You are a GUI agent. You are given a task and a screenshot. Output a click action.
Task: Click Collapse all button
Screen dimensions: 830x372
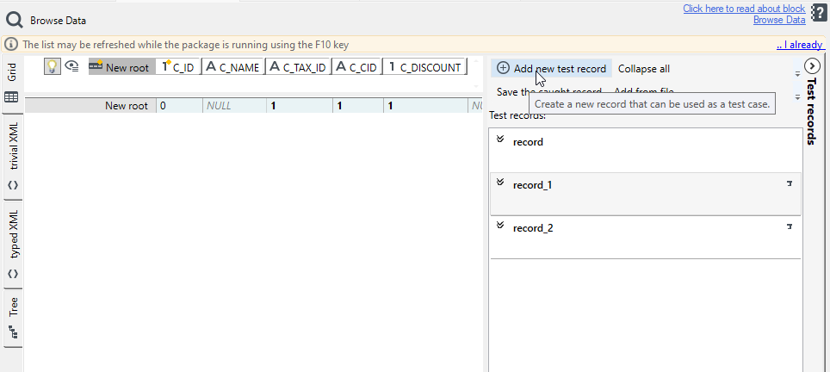point(644,69)
